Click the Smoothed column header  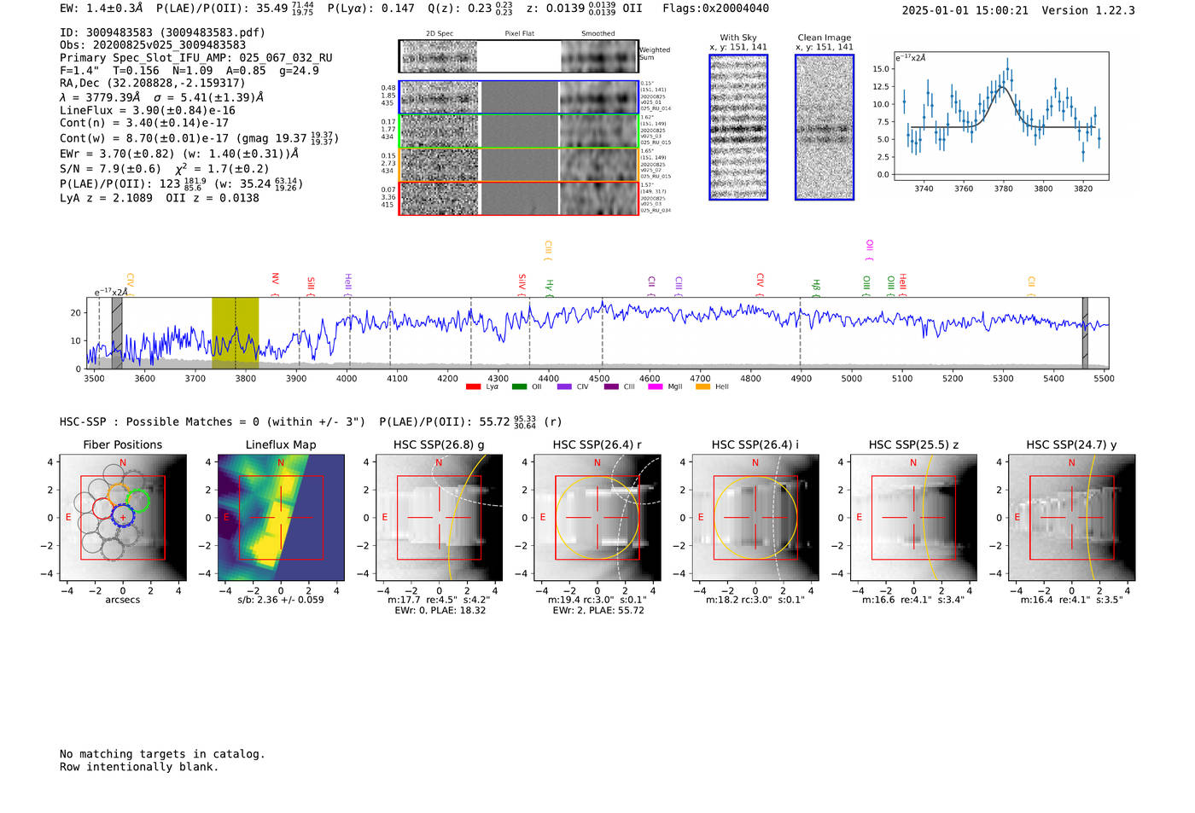[x=597, y=33]
